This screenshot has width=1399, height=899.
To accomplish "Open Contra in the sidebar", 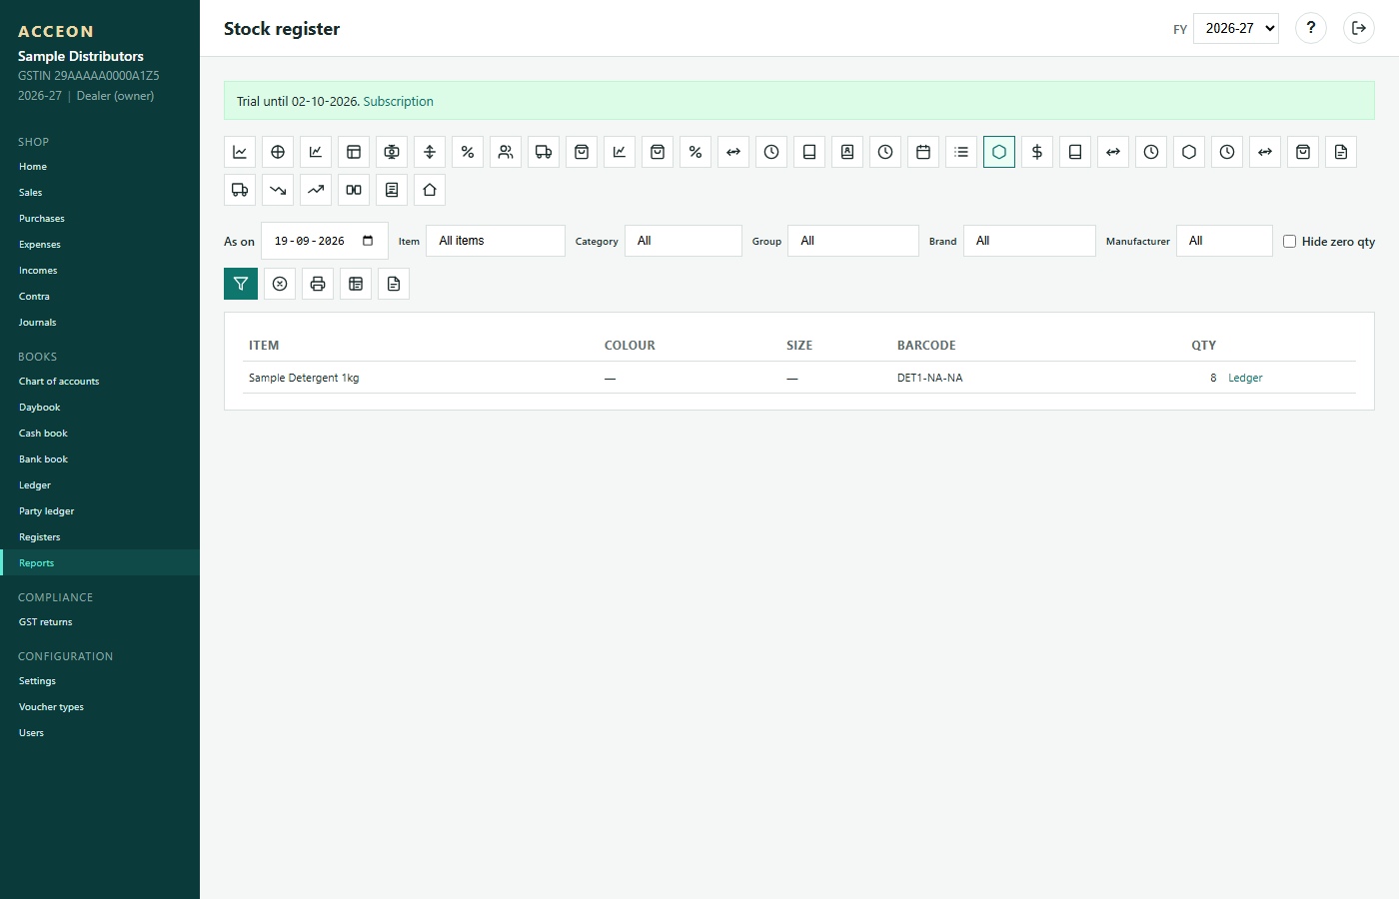I will point(100,297).
